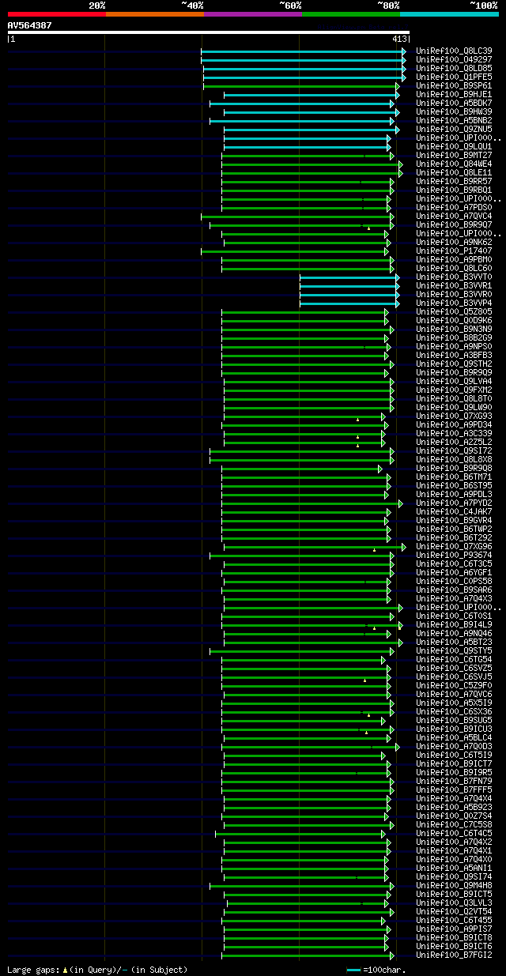This screenshot has width=506, height=976.
Task: Select hit label UniRef100_Q5Z805
Action: 455,311
